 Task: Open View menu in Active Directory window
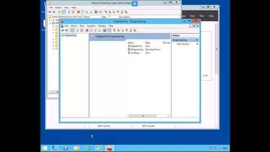pyautogui.click(x=66, y=8)
